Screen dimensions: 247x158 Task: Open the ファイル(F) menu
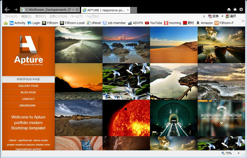point(11,16)
